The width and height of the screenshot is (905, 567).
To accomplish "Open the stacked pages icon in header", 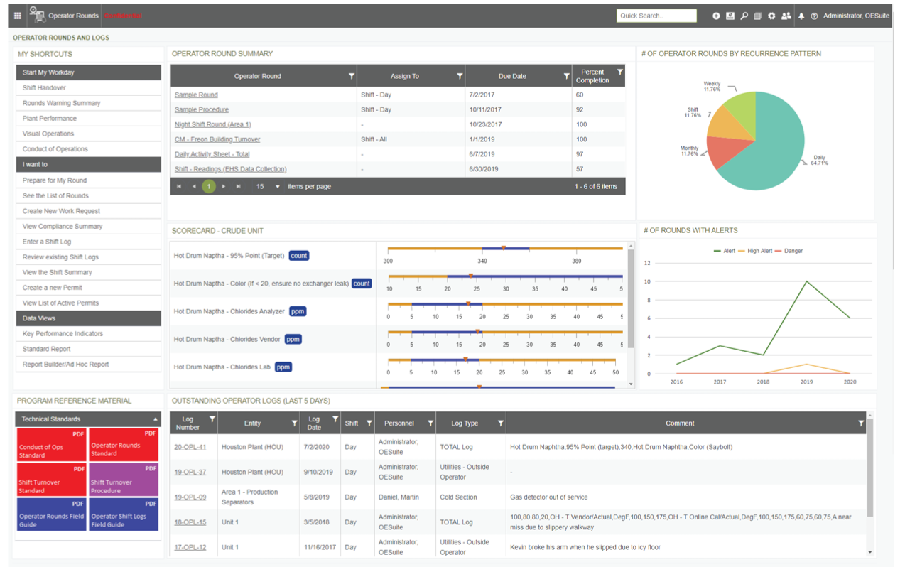I will click(x=757, y=16).
